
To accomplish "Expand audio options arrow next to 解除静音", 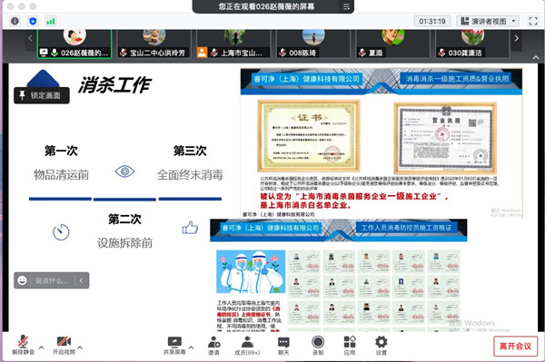I will 42,347.
